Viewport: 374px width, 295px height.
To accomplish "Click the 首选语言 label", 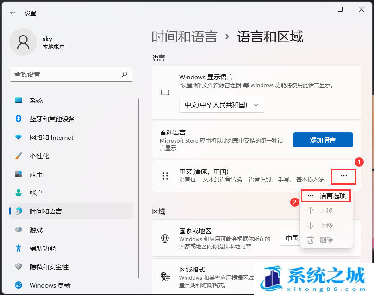I will pos(173,132).
